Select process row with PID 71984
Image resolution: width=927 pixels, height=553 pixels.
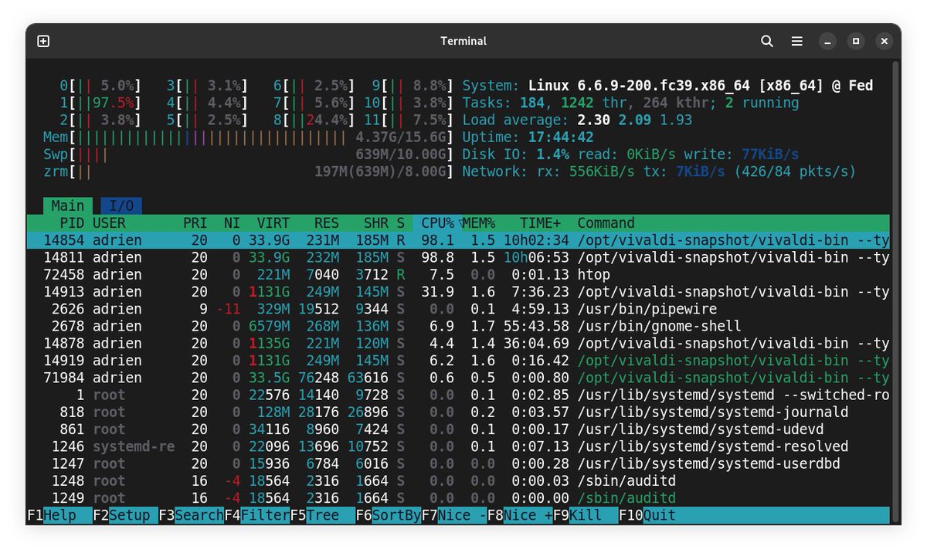pos(458,378)
